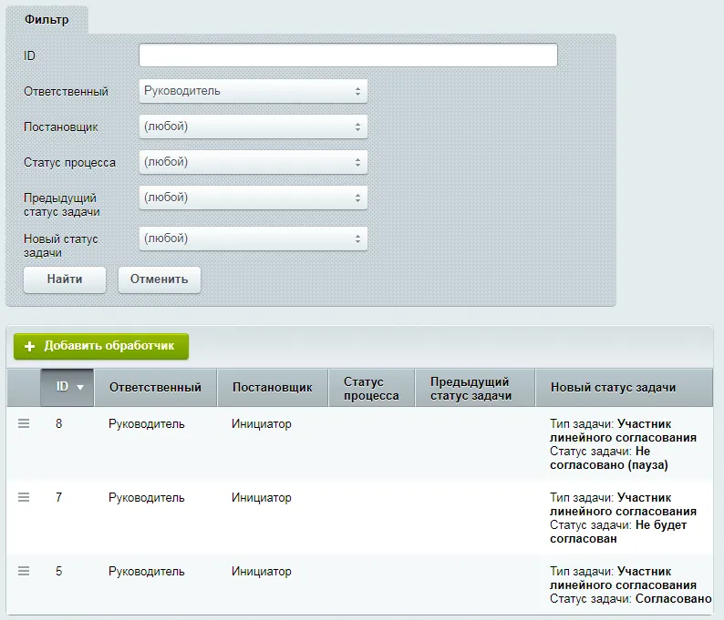Focus the ID filter text field
The width and height of the screenshot is (724, 620).
click(347, 56)
